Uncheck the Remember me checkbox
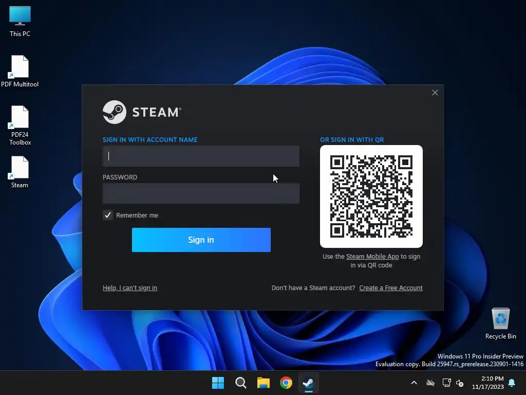The width and height of the screenshot is (526, 395). click(x=108, y=216)
